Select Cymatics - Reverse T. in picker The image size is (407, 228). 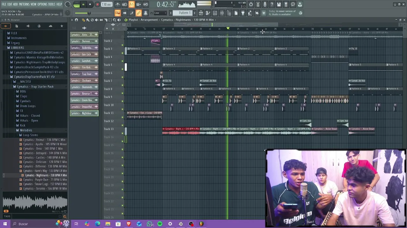click(x=84, y=93)
